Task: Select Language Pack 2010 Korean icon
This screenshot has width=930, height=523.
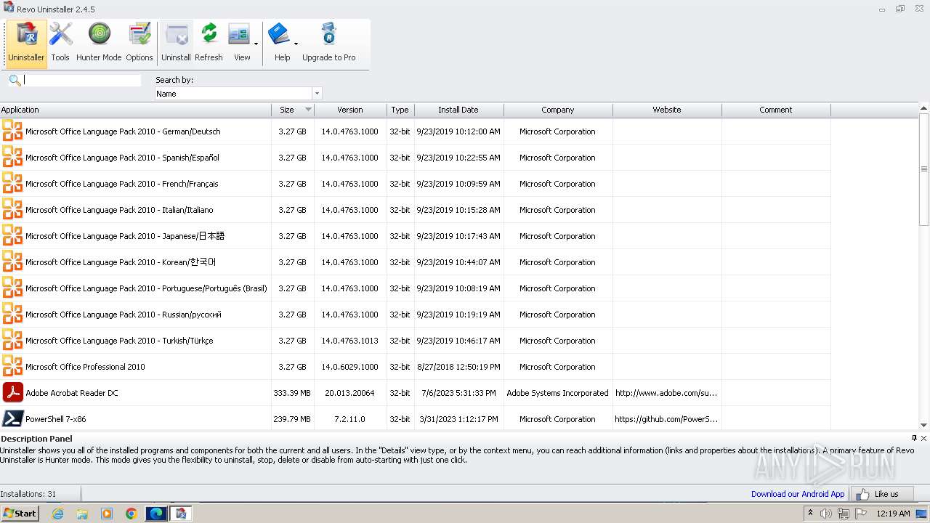Action: pyautogui.click(x=12, y=261)
